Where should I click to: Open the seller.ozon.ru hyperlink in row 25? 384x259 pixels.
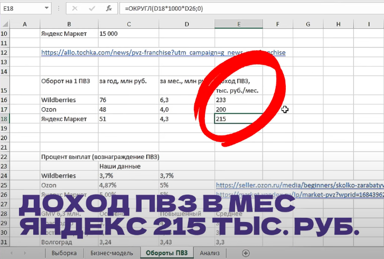pyautogui.click(x=300, y=185)
